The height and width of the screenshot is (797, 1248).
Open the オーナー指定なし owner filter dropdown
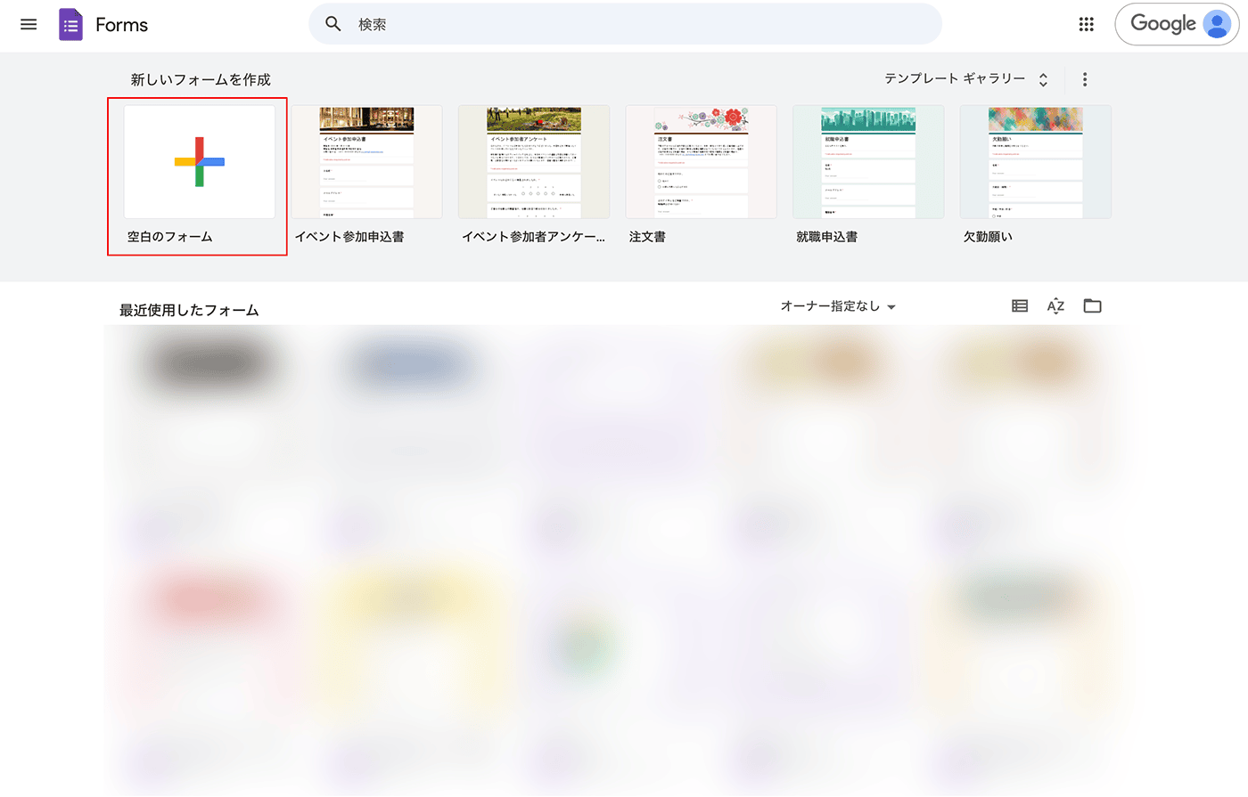(838, 306)
